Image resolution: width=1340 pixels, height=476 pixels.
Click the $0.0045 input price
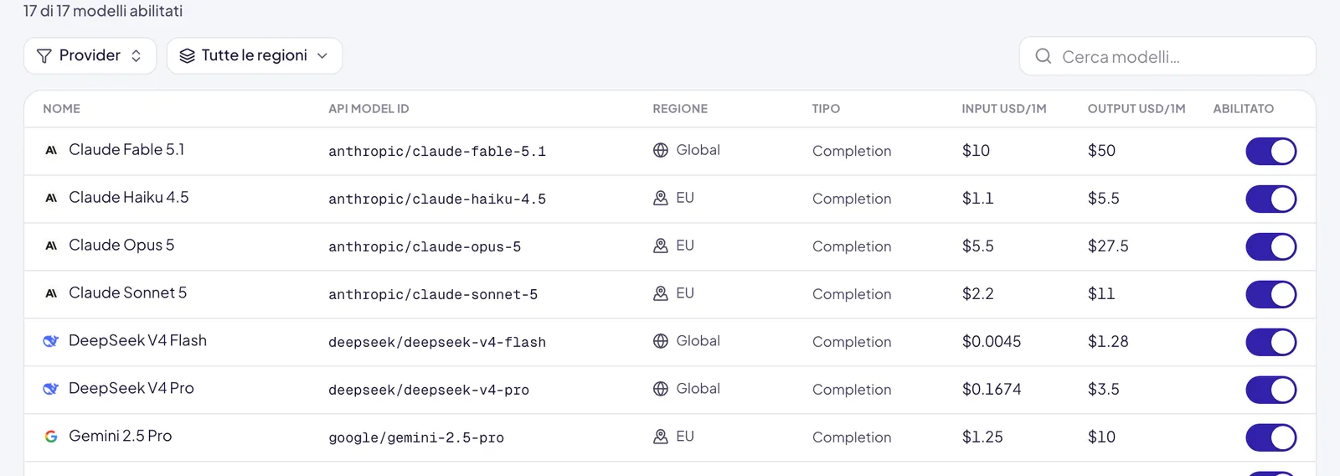[x=992, y=342]
